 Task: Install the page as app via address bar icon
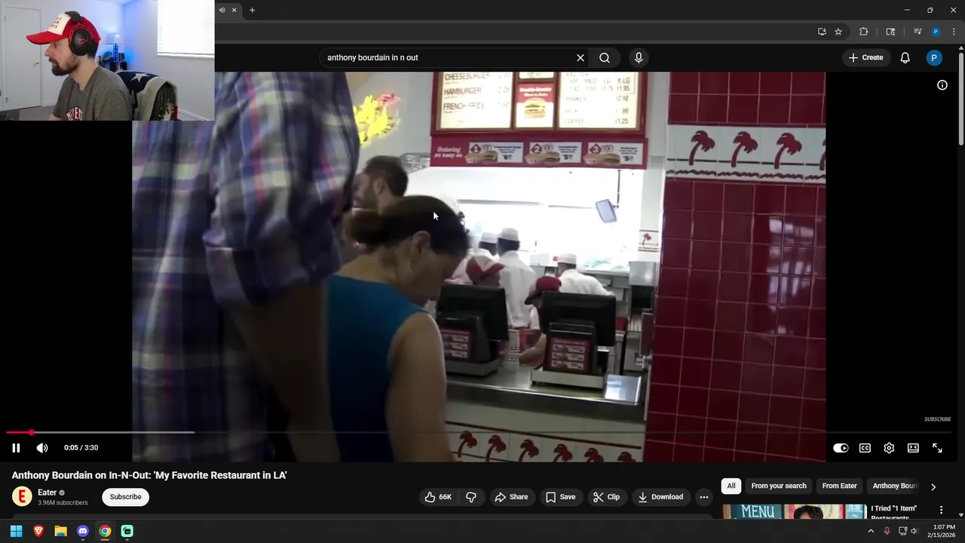click(822, 32)
